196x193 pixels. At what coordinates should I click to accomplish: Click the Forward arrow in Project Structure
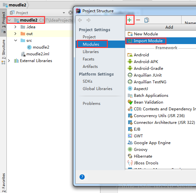89,20
